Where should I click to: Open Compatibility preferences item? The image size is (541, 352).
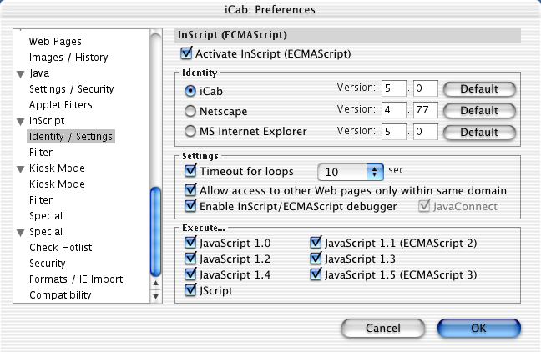click(60, 295)
